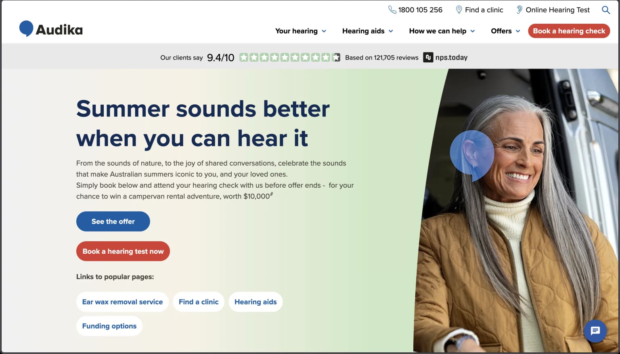Screen dimensions: 620x354
Task: Select the Funding options pill link
Action: 109,326
